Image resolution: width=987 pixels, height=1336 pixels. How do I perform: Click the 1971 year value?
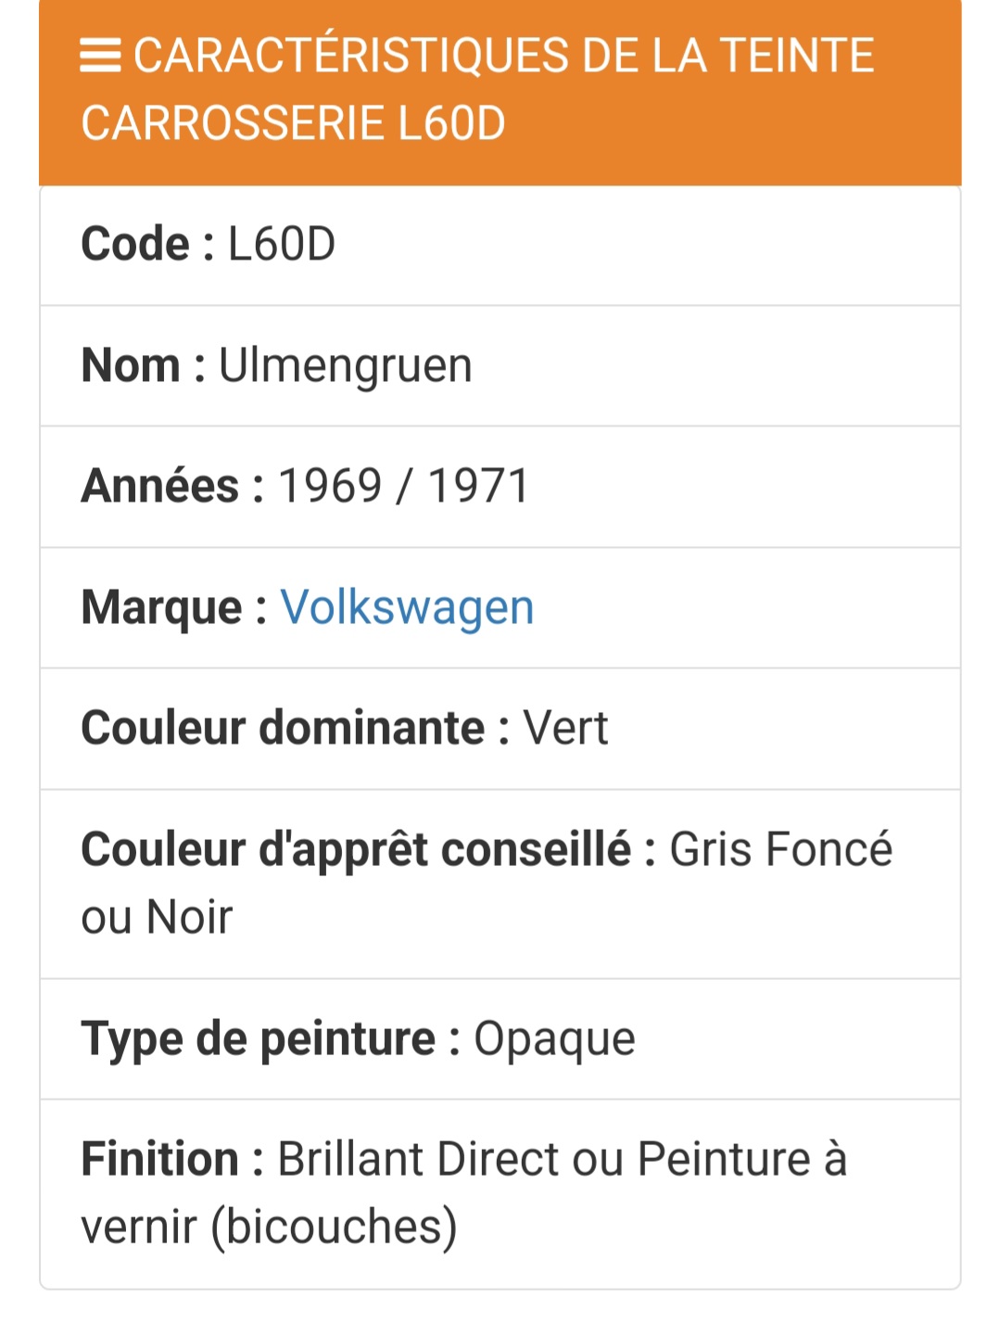(478, 487)
